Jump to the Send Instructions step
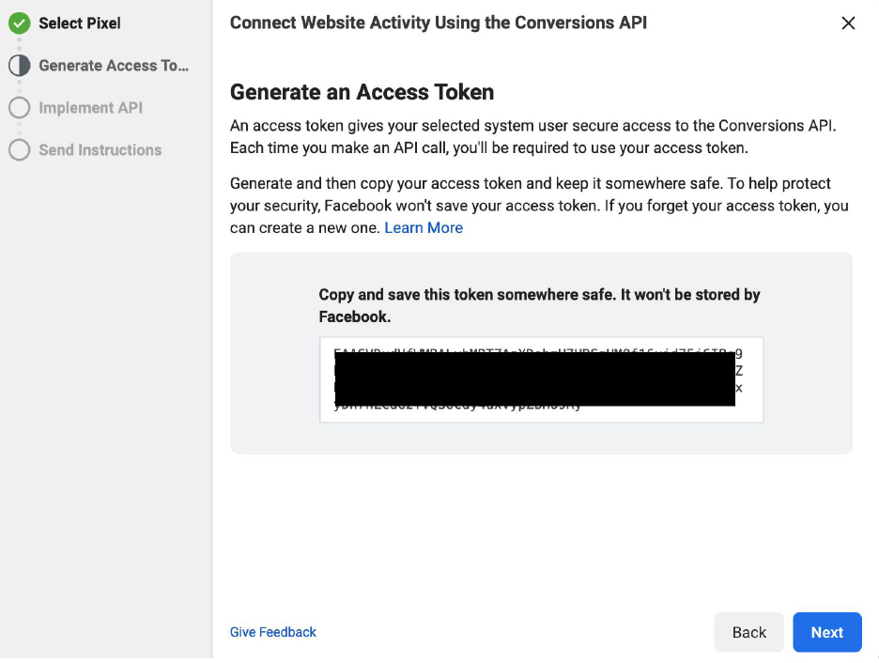879x663 pixels. [100, 150]
